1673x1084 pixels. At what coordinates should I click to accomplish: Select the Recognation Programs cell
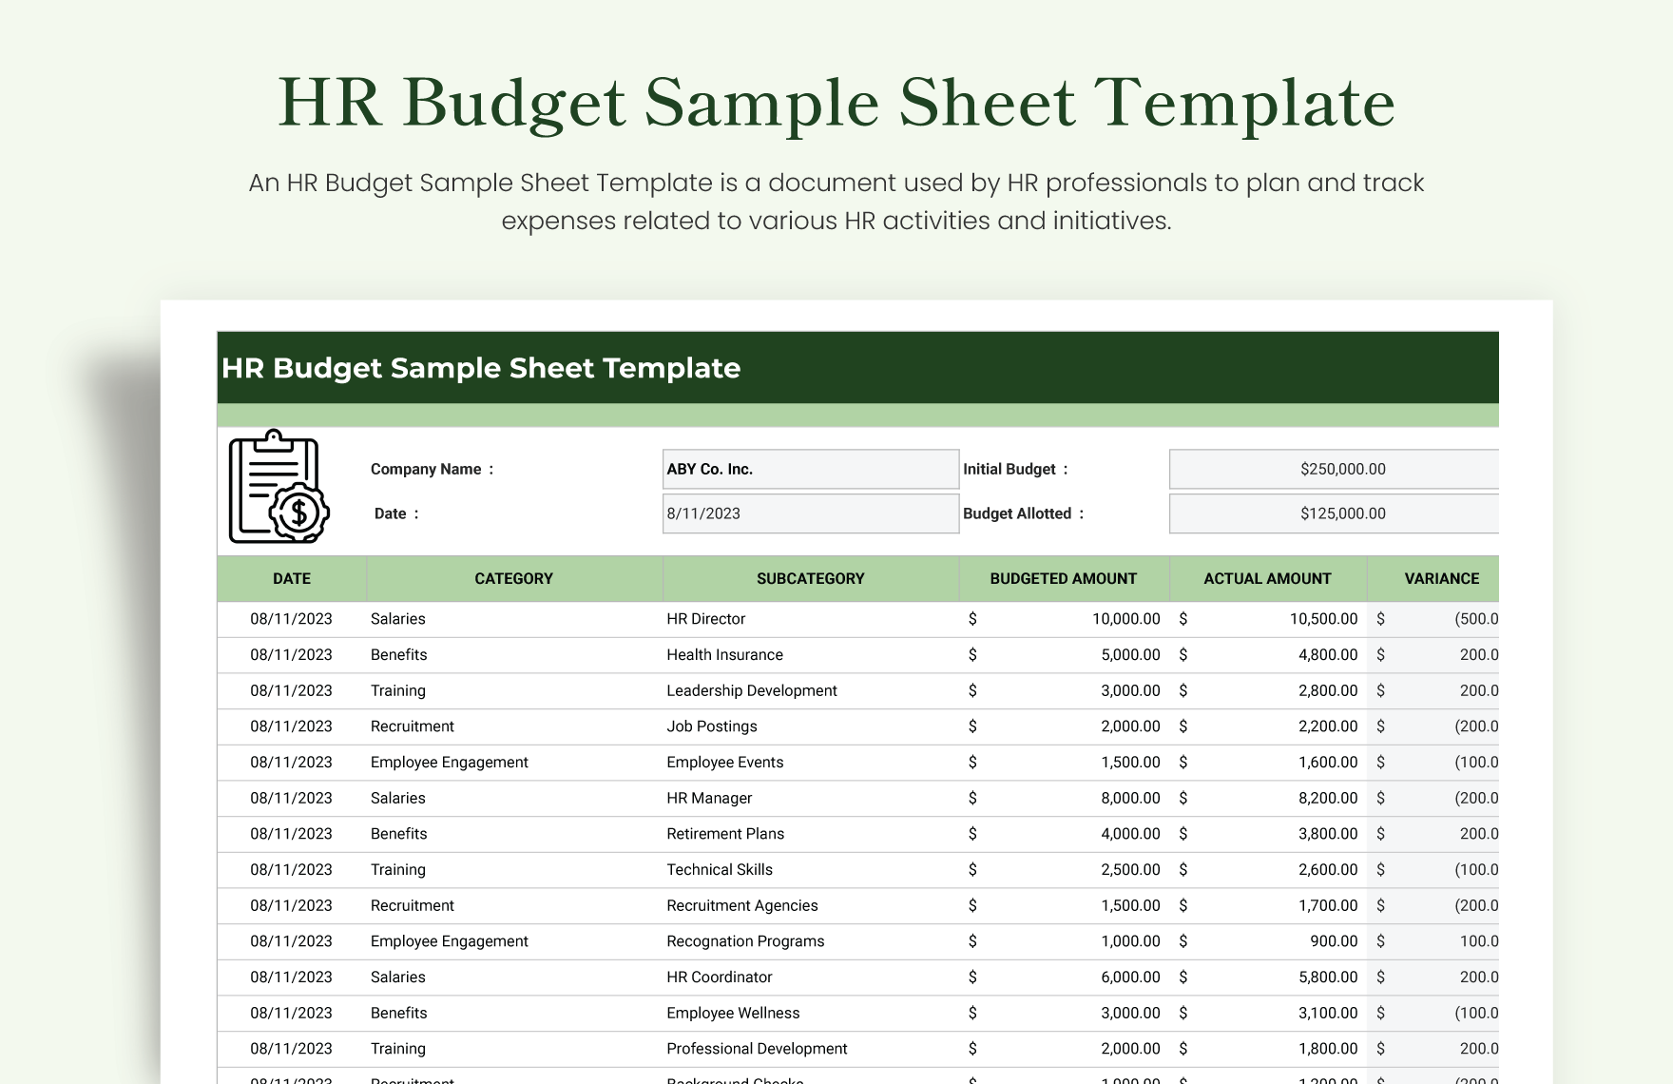coord(811,941)
